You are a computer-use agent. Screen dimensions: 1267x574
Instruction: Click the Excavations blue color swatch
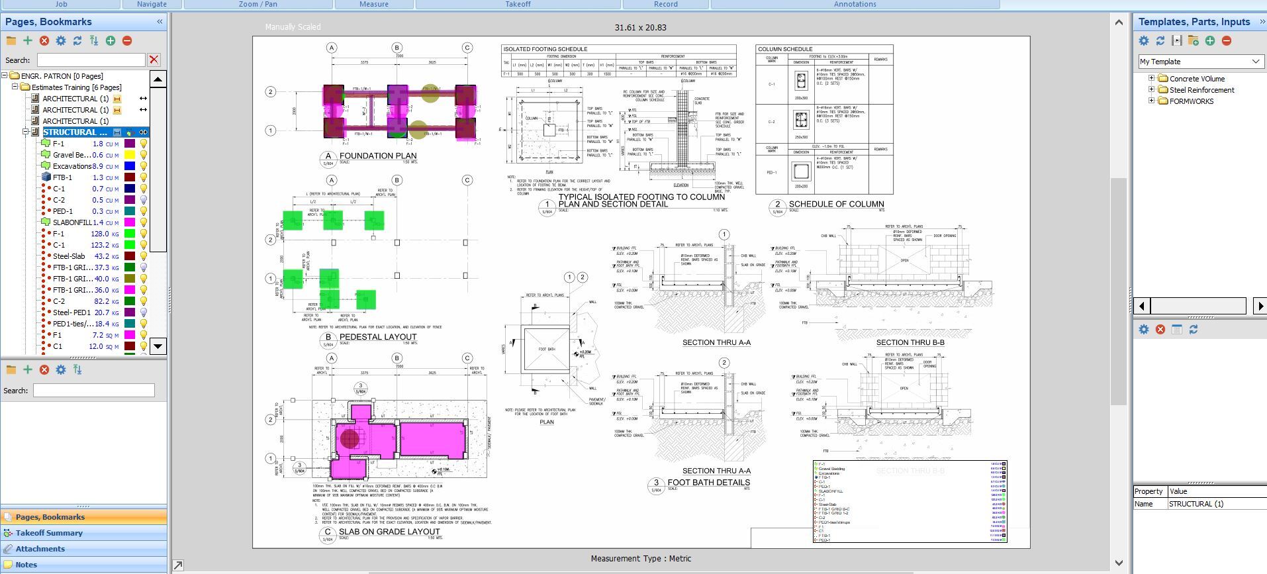click(130, 166)
